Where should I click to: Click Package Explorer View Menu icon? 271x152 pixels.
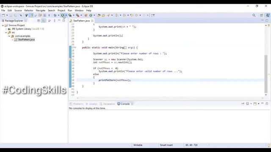(55, 21)
